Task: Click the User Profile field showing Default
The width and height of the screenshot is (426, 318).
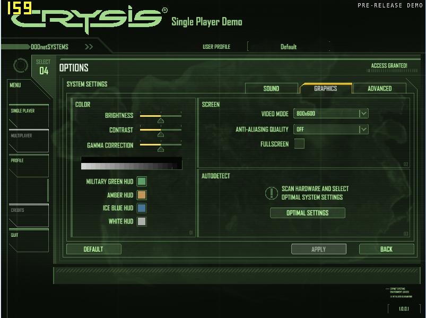Action: click(289, 47)
